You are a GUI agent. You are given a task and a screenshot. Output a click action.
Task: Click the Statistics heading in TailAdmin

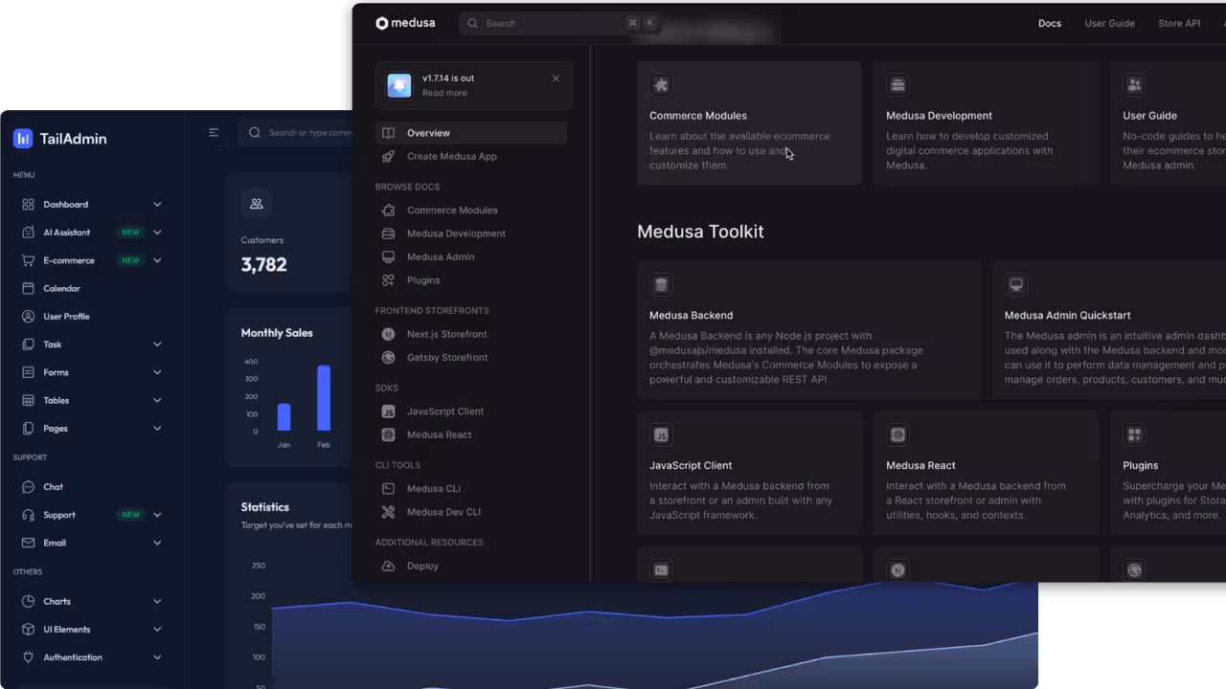coord(264,507)
